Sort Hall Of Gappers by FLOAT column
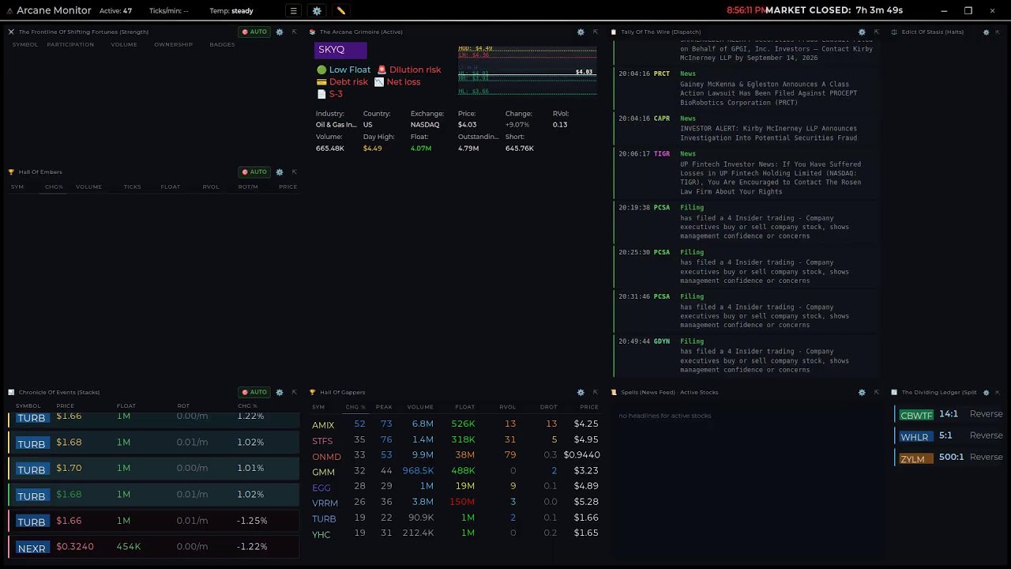The height and width of the screenshot is (569, 1011). (464, 407)
